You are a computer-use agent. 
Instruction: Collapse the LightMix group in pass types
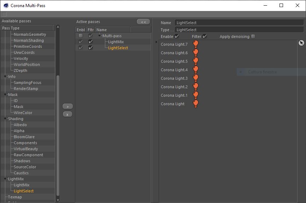(5, 179)
